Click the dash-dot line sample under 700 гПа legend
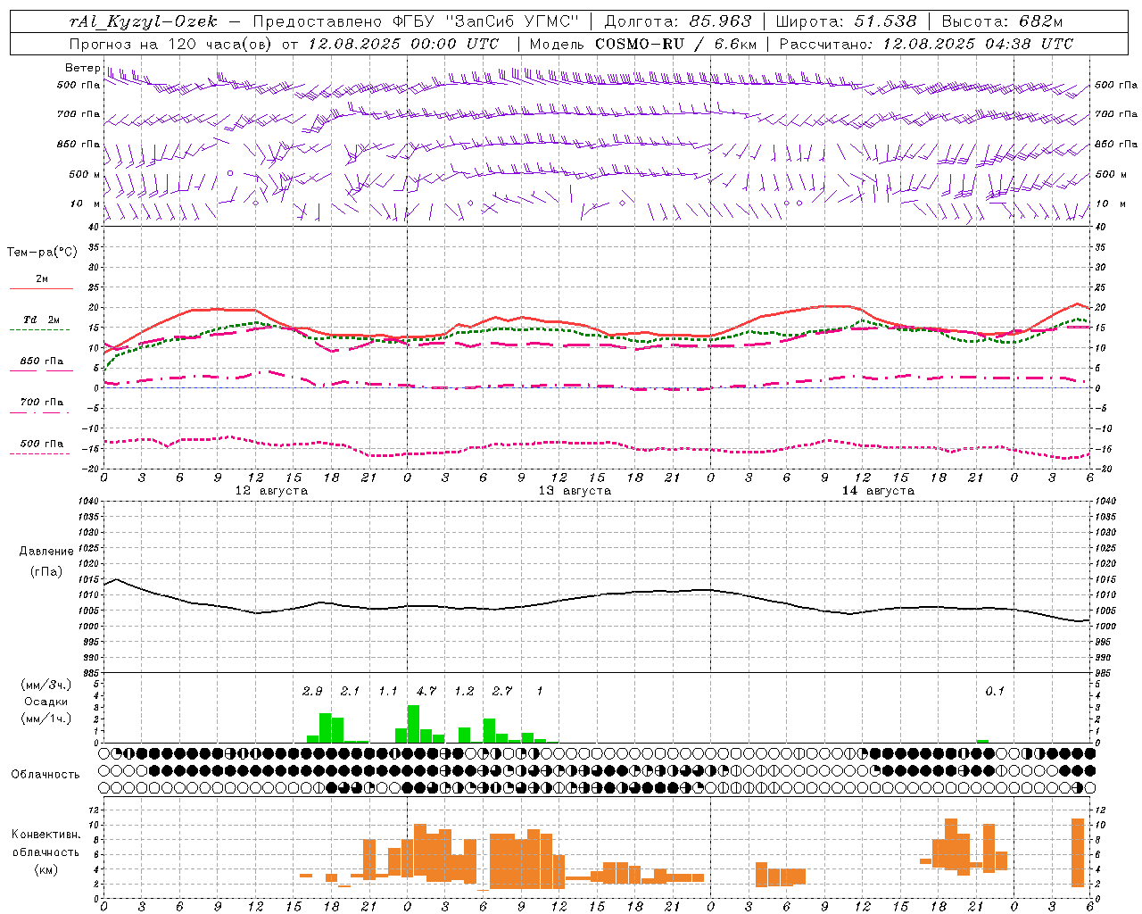 pos(39,412)
